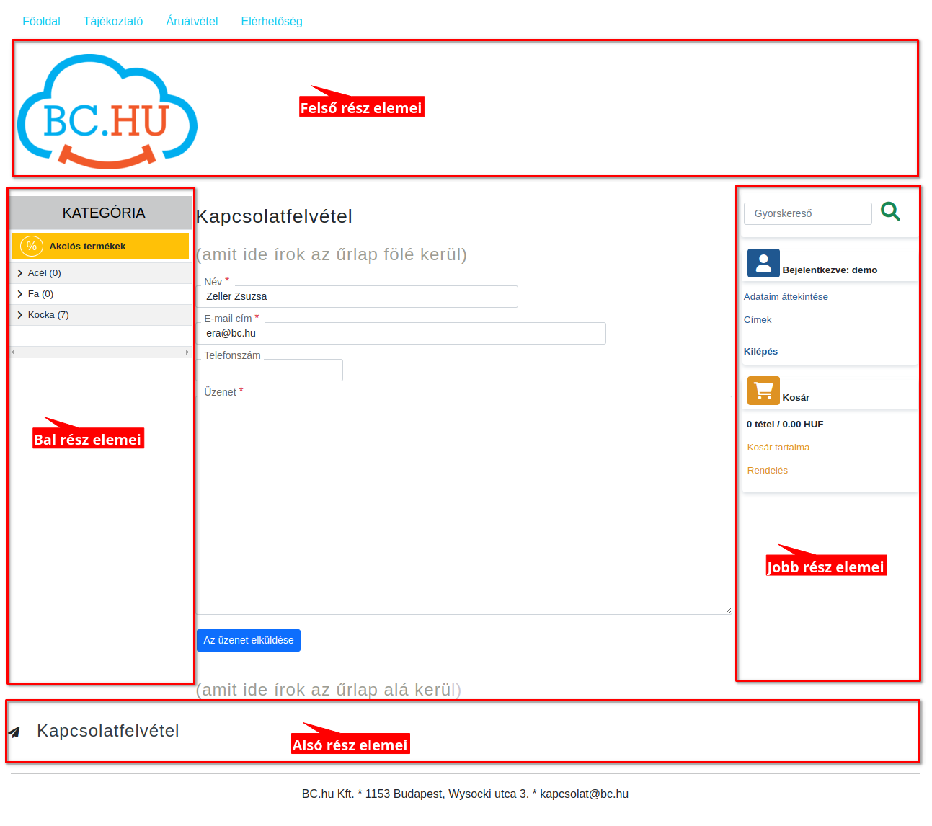Click into the Telefonszám input field
The width and height of the screenshot is (932, 826).
tap(270, 370)
